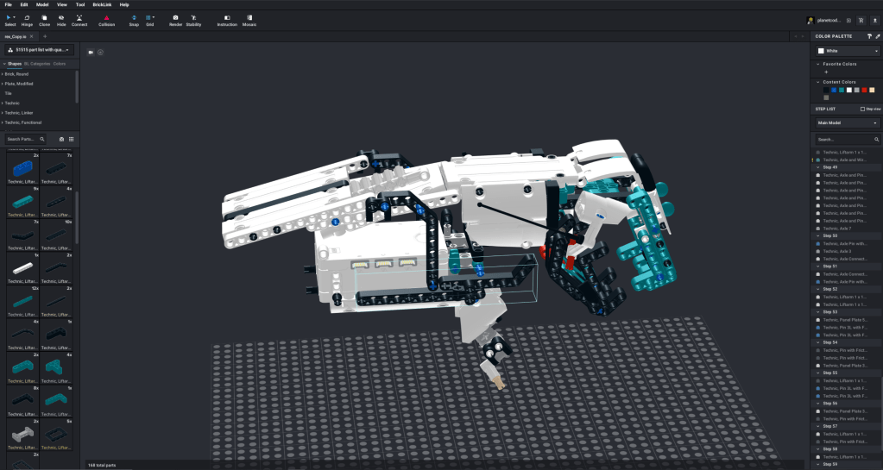883x470 pixels.
Task: Enable the Step view checkbox
Action: 862,109
